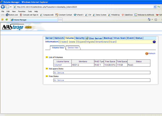Click the RSS feeds icon in toolbar

(x=156, y=20)
